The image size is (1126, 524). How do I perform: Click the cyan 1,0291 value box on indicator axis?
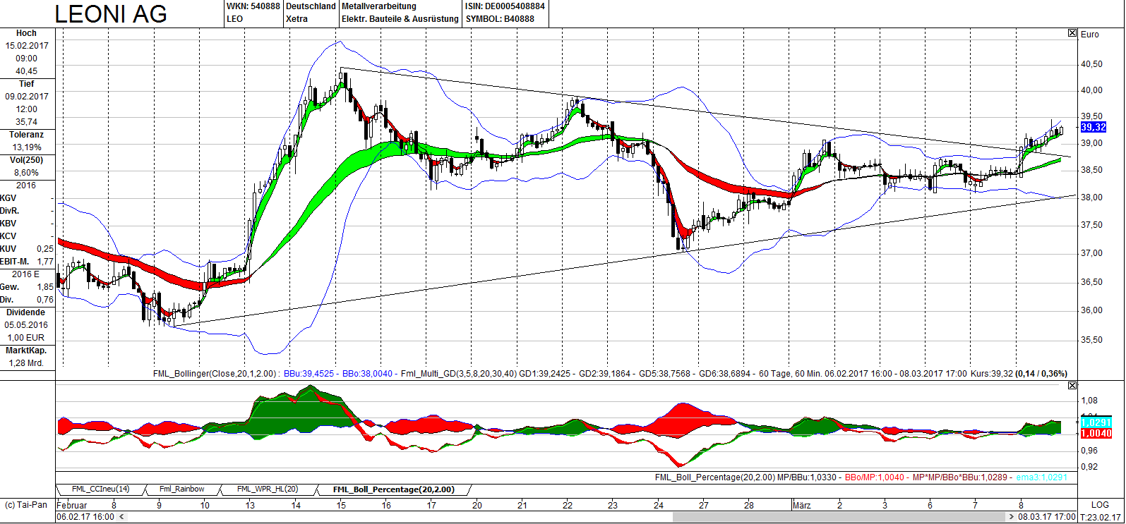coord(1096,423)
